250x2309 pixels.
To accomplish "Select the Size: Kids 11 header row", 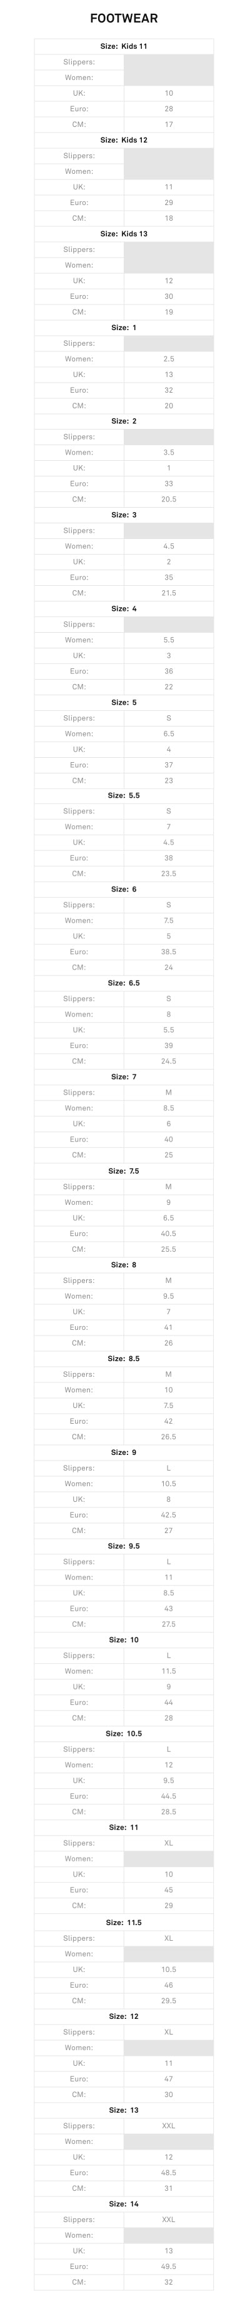I will tap(124, 46).
